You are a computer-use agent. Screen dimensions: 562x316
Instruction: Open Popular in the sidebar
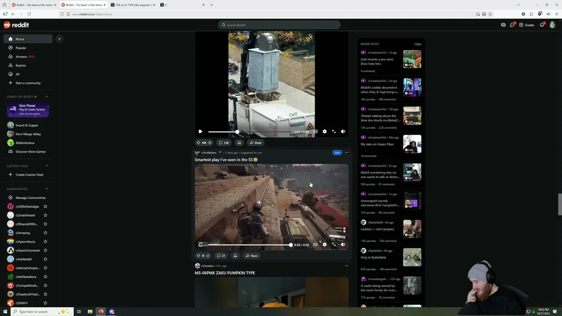click(x=28, y=48)
